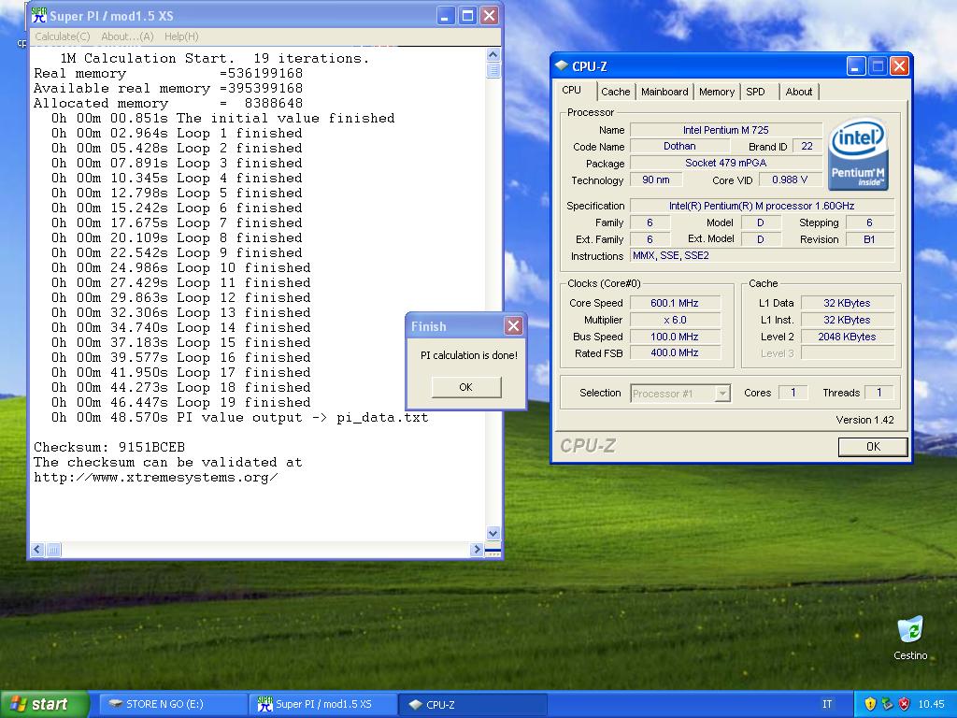Click the 10.45 system clock
957x718 pixels.
(x=932, y=704)
